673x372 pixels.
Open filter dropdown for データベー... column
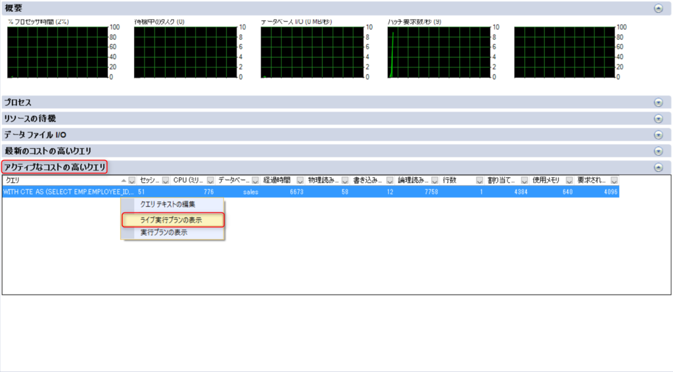point(255,180)
